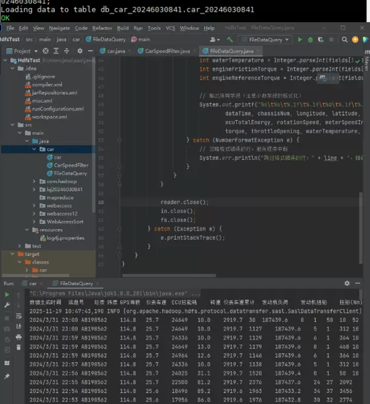Pin the Run tab with the pin icon
The image size is (370, 404).
tap(7, 376)
